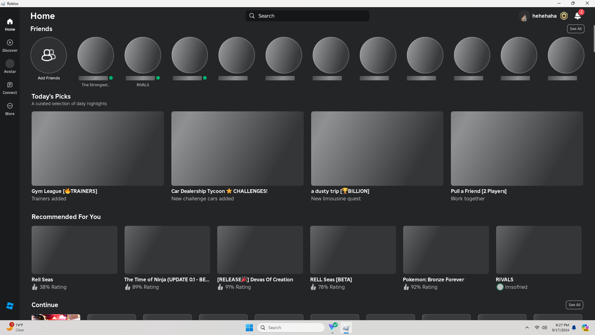
Task: Click the RIVALS recommended game title
Action: tap(505, 279)
